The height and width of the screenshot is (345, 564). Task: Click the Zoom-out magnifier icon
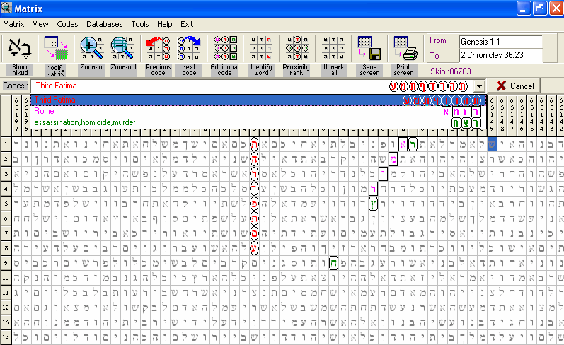[x=123, y=48]
